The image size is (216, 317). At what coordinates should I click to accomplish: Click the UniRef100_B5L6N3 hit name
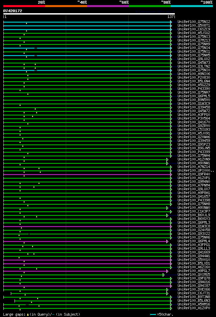pos(194,301)
